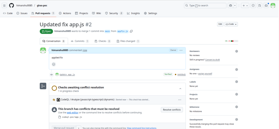This screenshot has height=129, width=279.
Task: Open the Milestone gear settings
Action: point(236,107)
